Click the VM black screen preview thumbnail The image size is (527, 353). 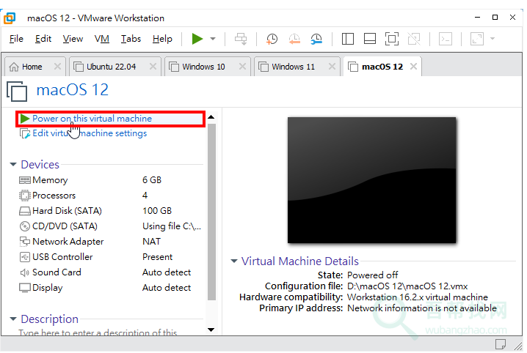(371, 180)
